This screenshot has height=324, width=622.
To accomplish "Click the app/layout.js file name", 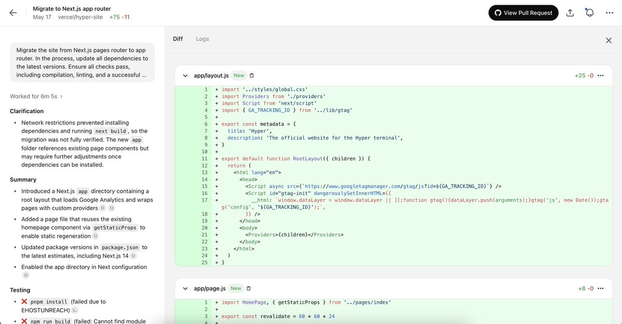I will pos(211,76).
